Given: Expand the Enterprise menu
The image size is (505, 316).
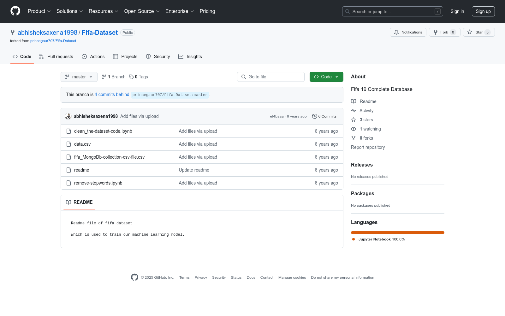Looking at the screenshot, I should coord(180,11).
